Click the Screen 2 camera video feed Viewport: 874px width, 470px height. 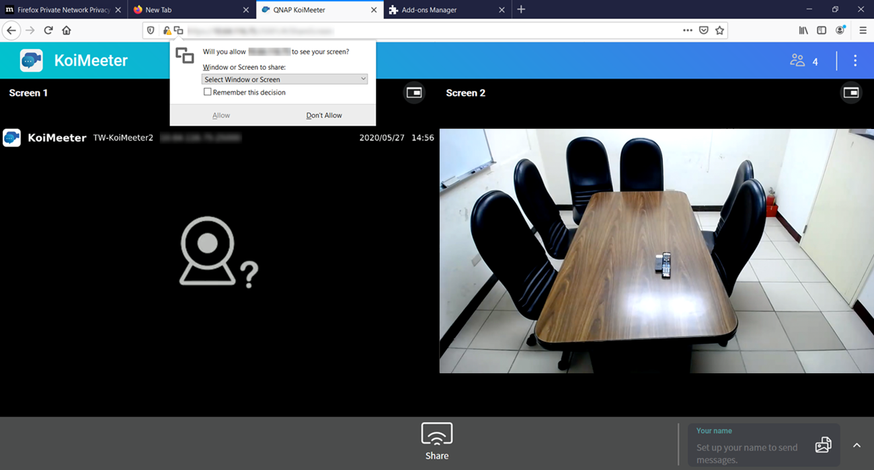tap(656, 250)
